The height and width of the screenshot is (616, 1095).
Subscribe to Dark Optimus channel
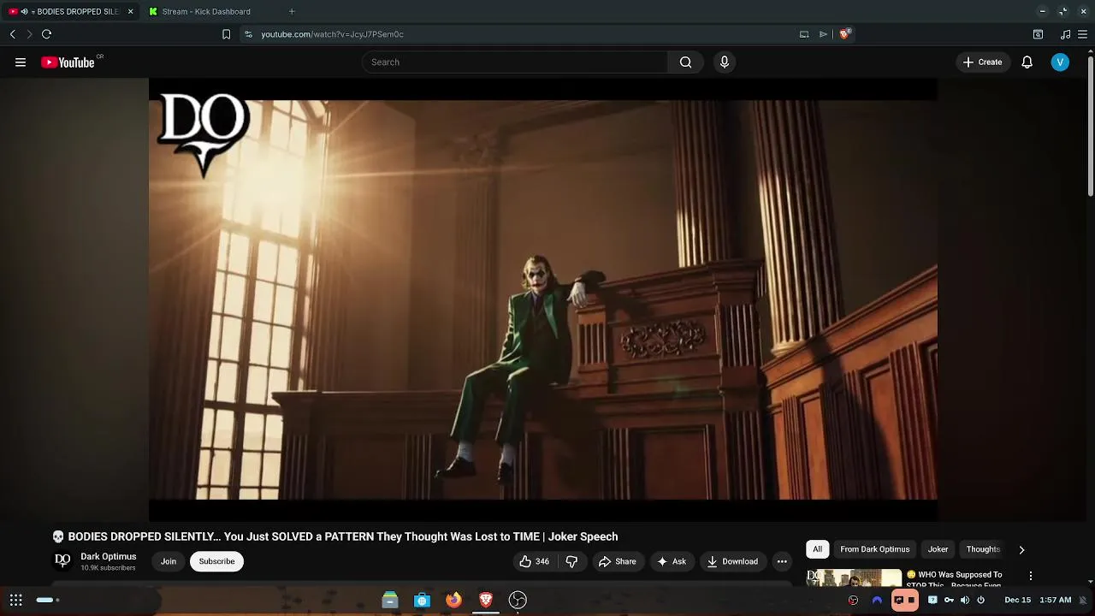click(216, 561)
